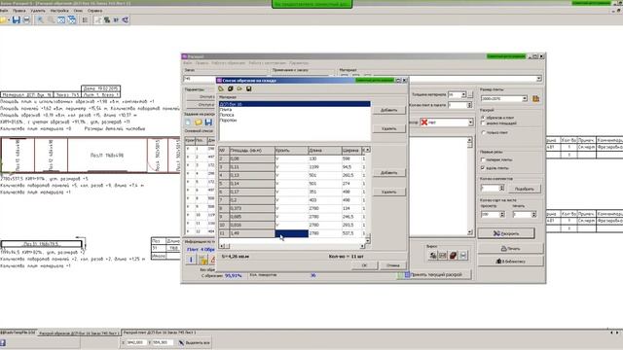Open the plate size 2800x2070 dropdown
This screenshot has height=350, width=623.
[x=525, y=98]
